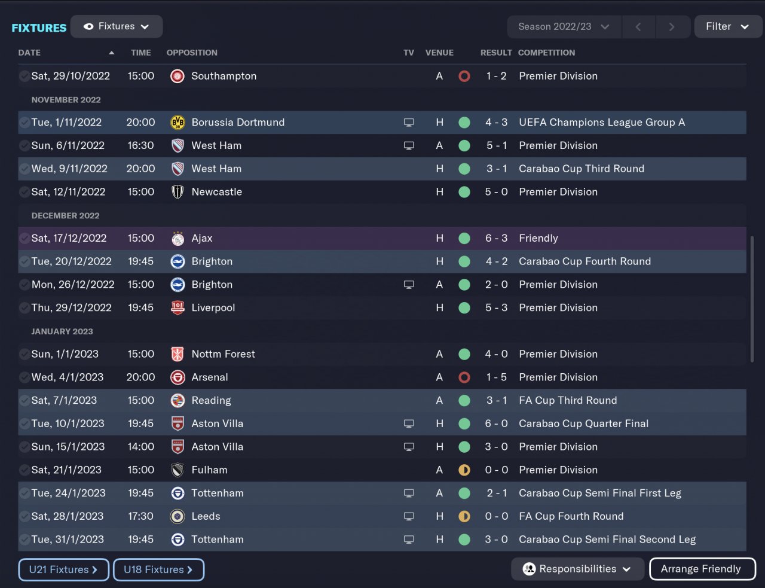Click the vertical scrollbar on the fixtures list

point(752,299)
